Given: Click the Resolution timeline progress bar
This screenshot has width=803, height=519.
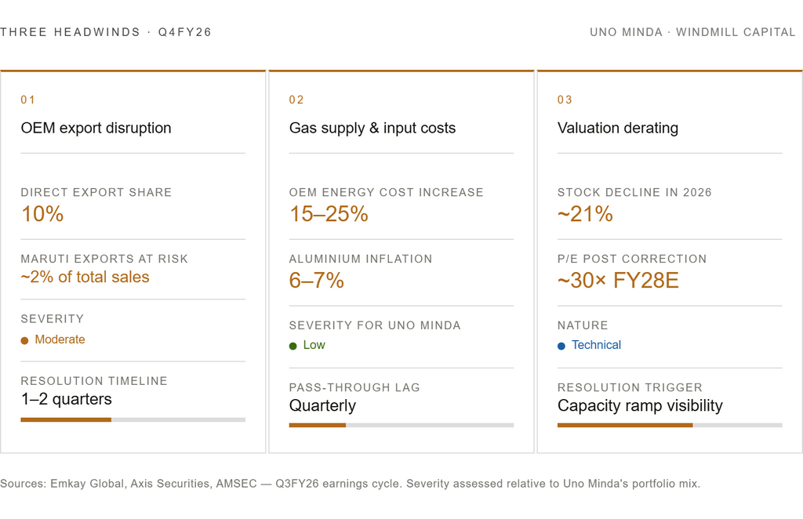Looking at the screenshot, I should point(133,419).
